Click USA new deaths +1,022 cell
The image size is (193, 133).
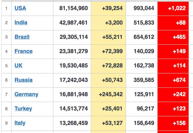click(x=173, y=9)
